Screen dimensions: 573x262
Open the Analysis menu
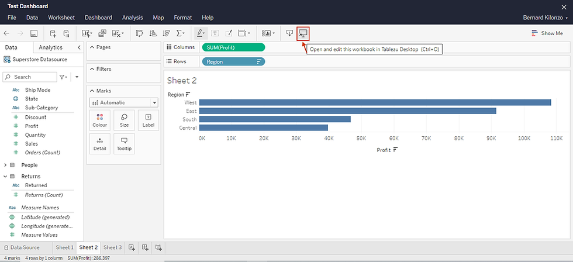click(x=133, y=18)
